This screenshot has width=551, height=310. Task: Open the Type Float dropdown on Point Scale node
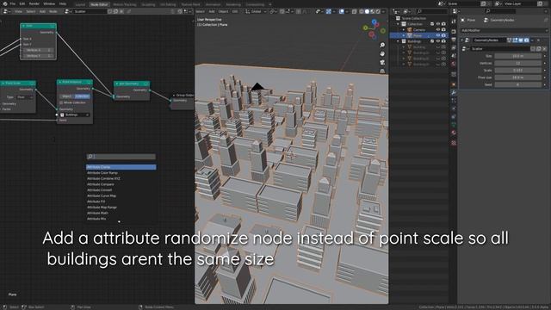24,97
